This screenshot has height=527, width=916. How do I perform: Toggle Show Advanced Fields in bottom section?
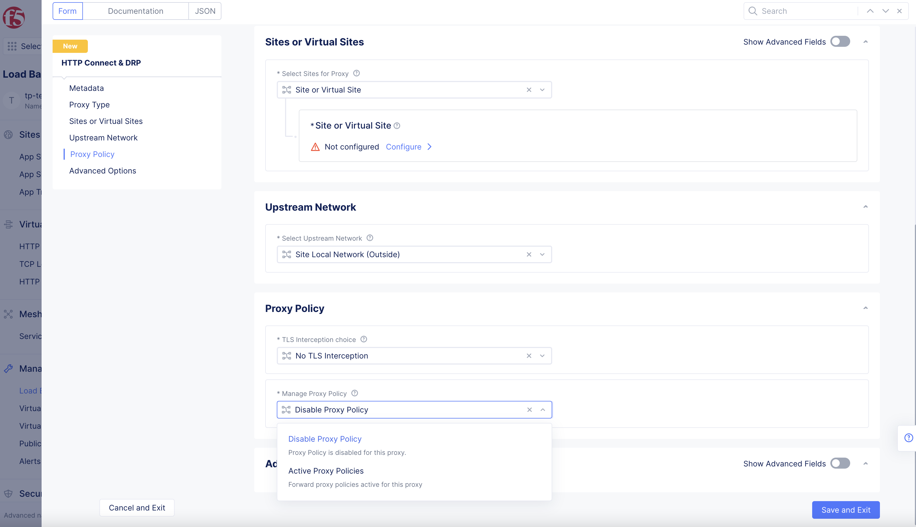pyautogui.click(x=840, y=463)
